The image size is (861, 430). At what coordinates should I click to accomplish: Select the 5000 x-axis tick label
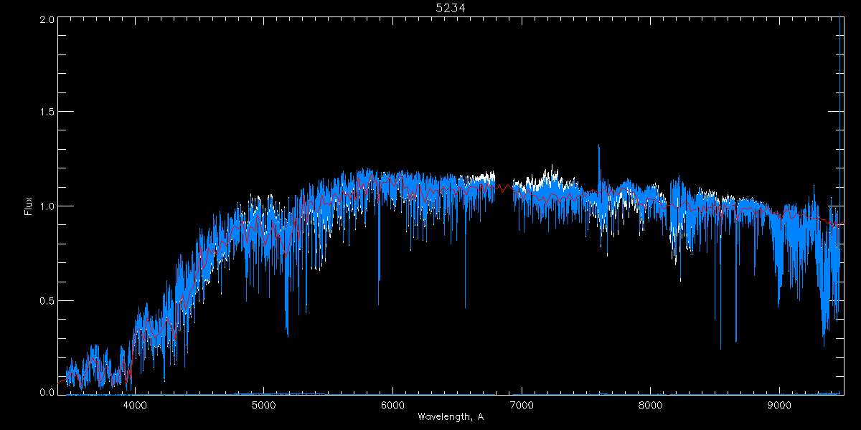(x=264, y=406)
